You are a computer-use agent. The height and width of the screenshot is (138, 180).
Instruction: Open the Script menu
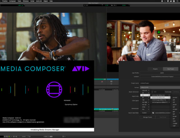click(32, 1)
